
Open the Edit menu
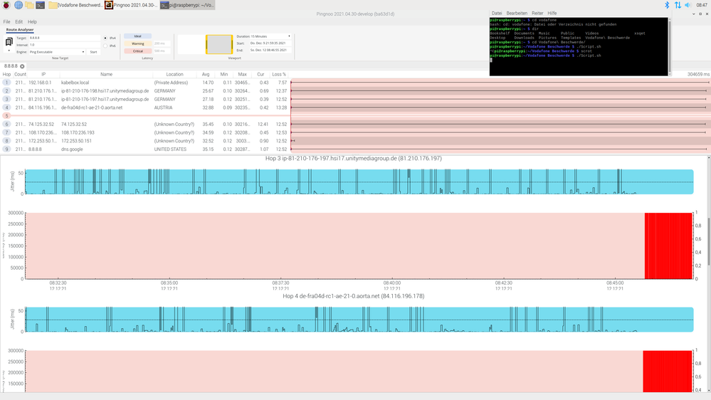tap(19, 22)
